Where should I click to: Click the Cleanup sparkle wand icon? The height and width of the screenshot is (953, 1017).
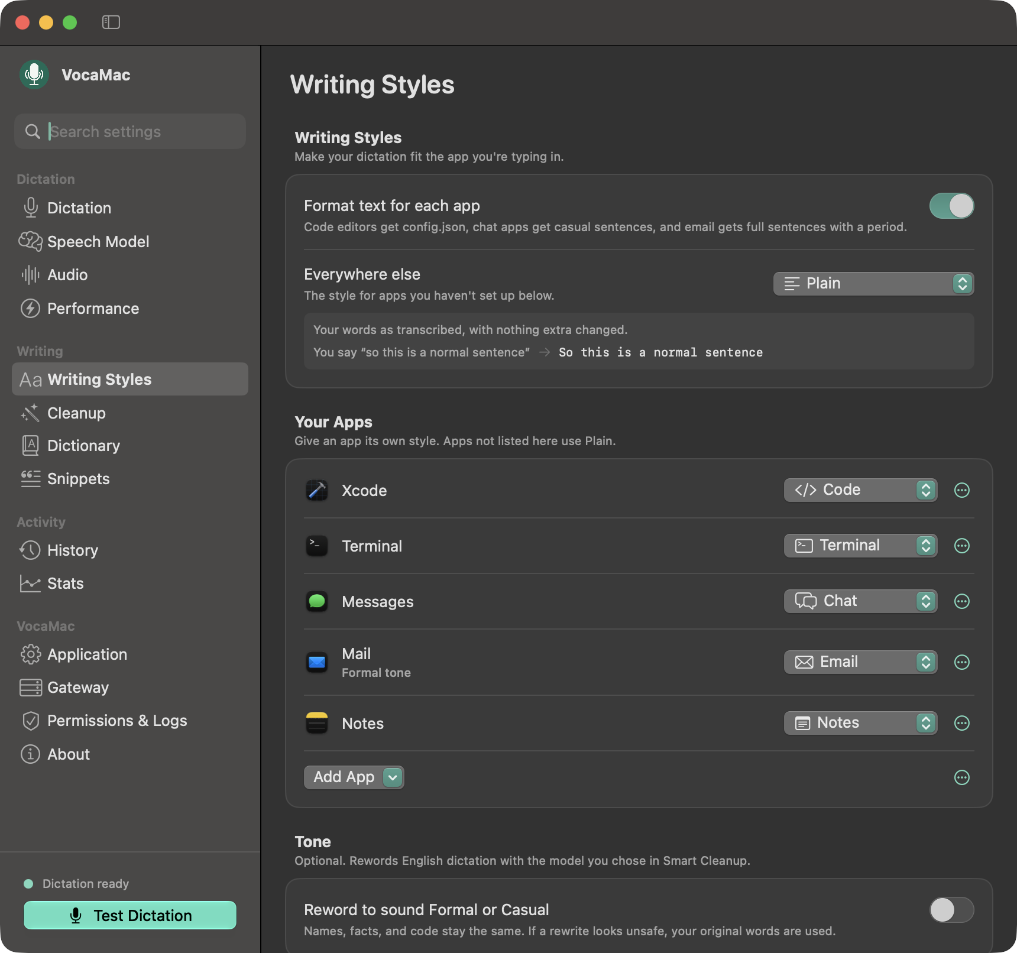tap(31, 413)
